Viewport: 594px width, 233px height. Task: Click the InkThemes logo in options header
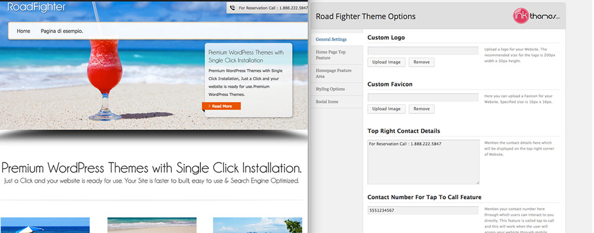pos(536,16)
